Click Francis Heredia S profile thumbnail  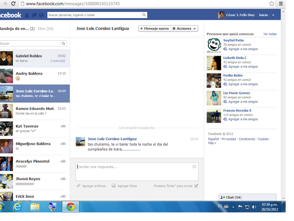click(214, 115)
